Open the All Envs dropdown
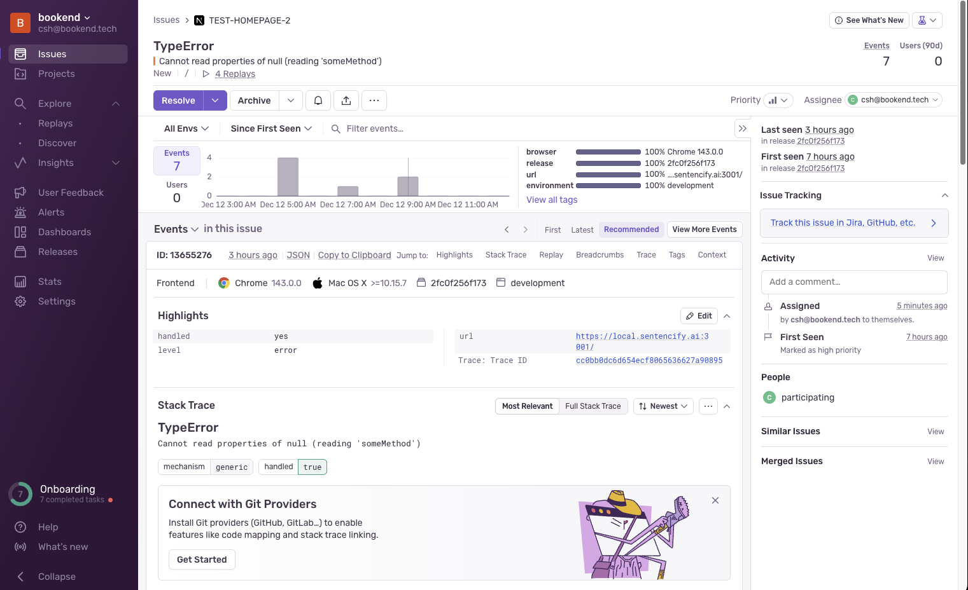Image resolution: width=968 pixels, height=590 pixels. (x=186, y=128)
